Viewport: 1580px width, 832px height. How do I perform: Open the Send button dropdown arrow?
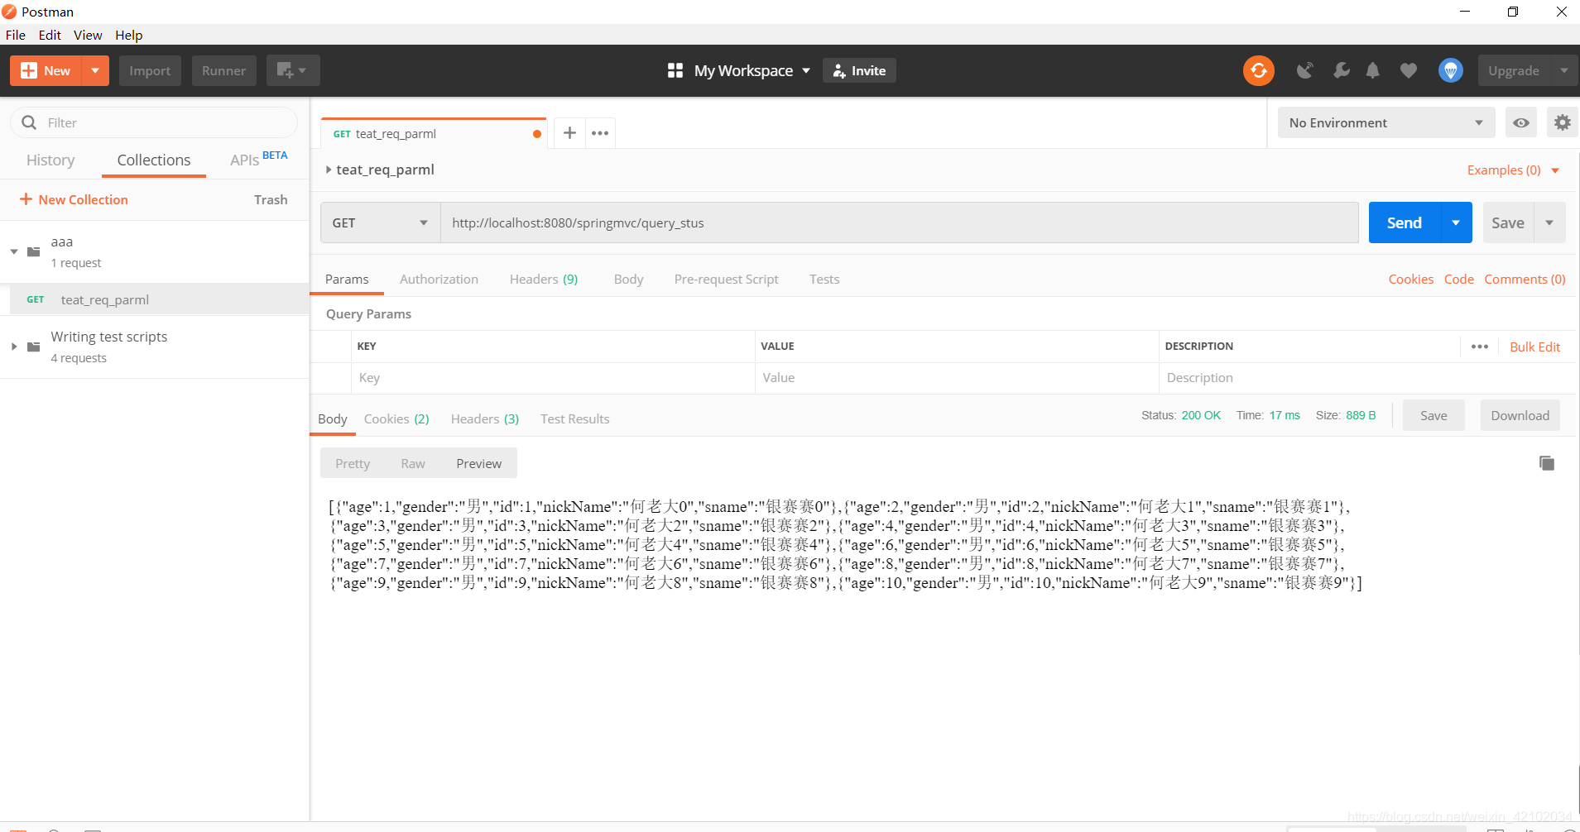tap(1456, 222)
